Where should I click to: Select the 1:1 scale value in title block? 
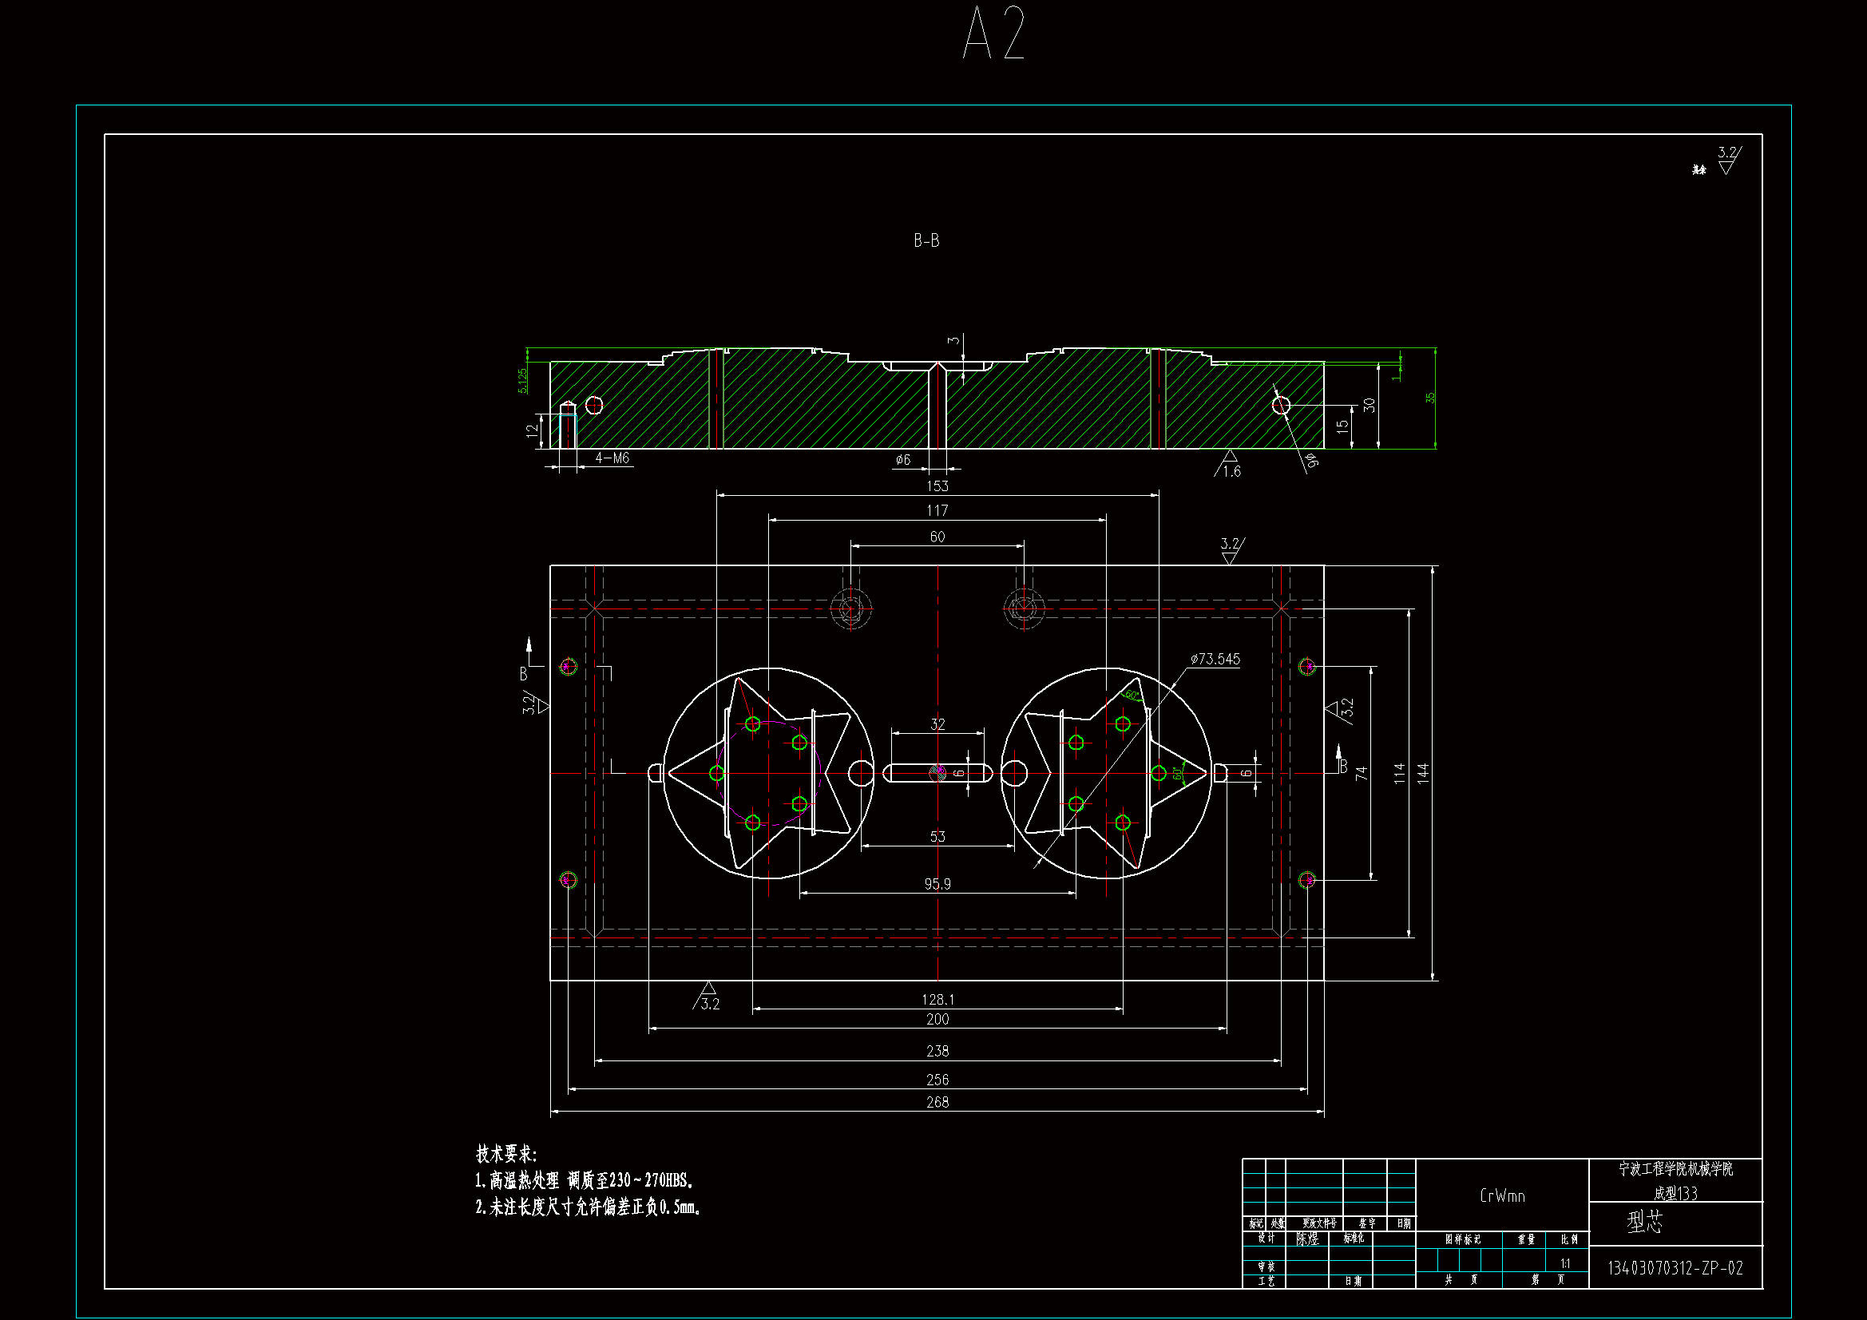click(x=1565, y=1263)
